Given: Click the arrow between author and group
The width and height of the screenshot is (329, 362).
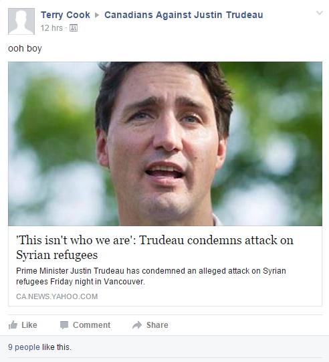Looking at the screenshot, I should click(x=97, y=15).
